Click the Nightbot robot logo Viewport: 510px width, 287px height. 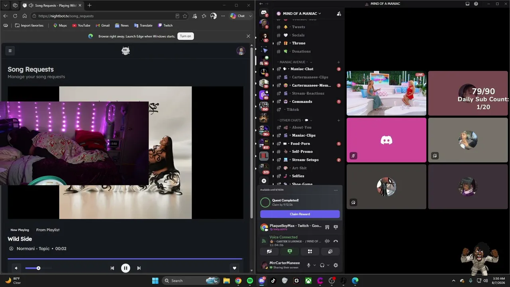(126, 51)
